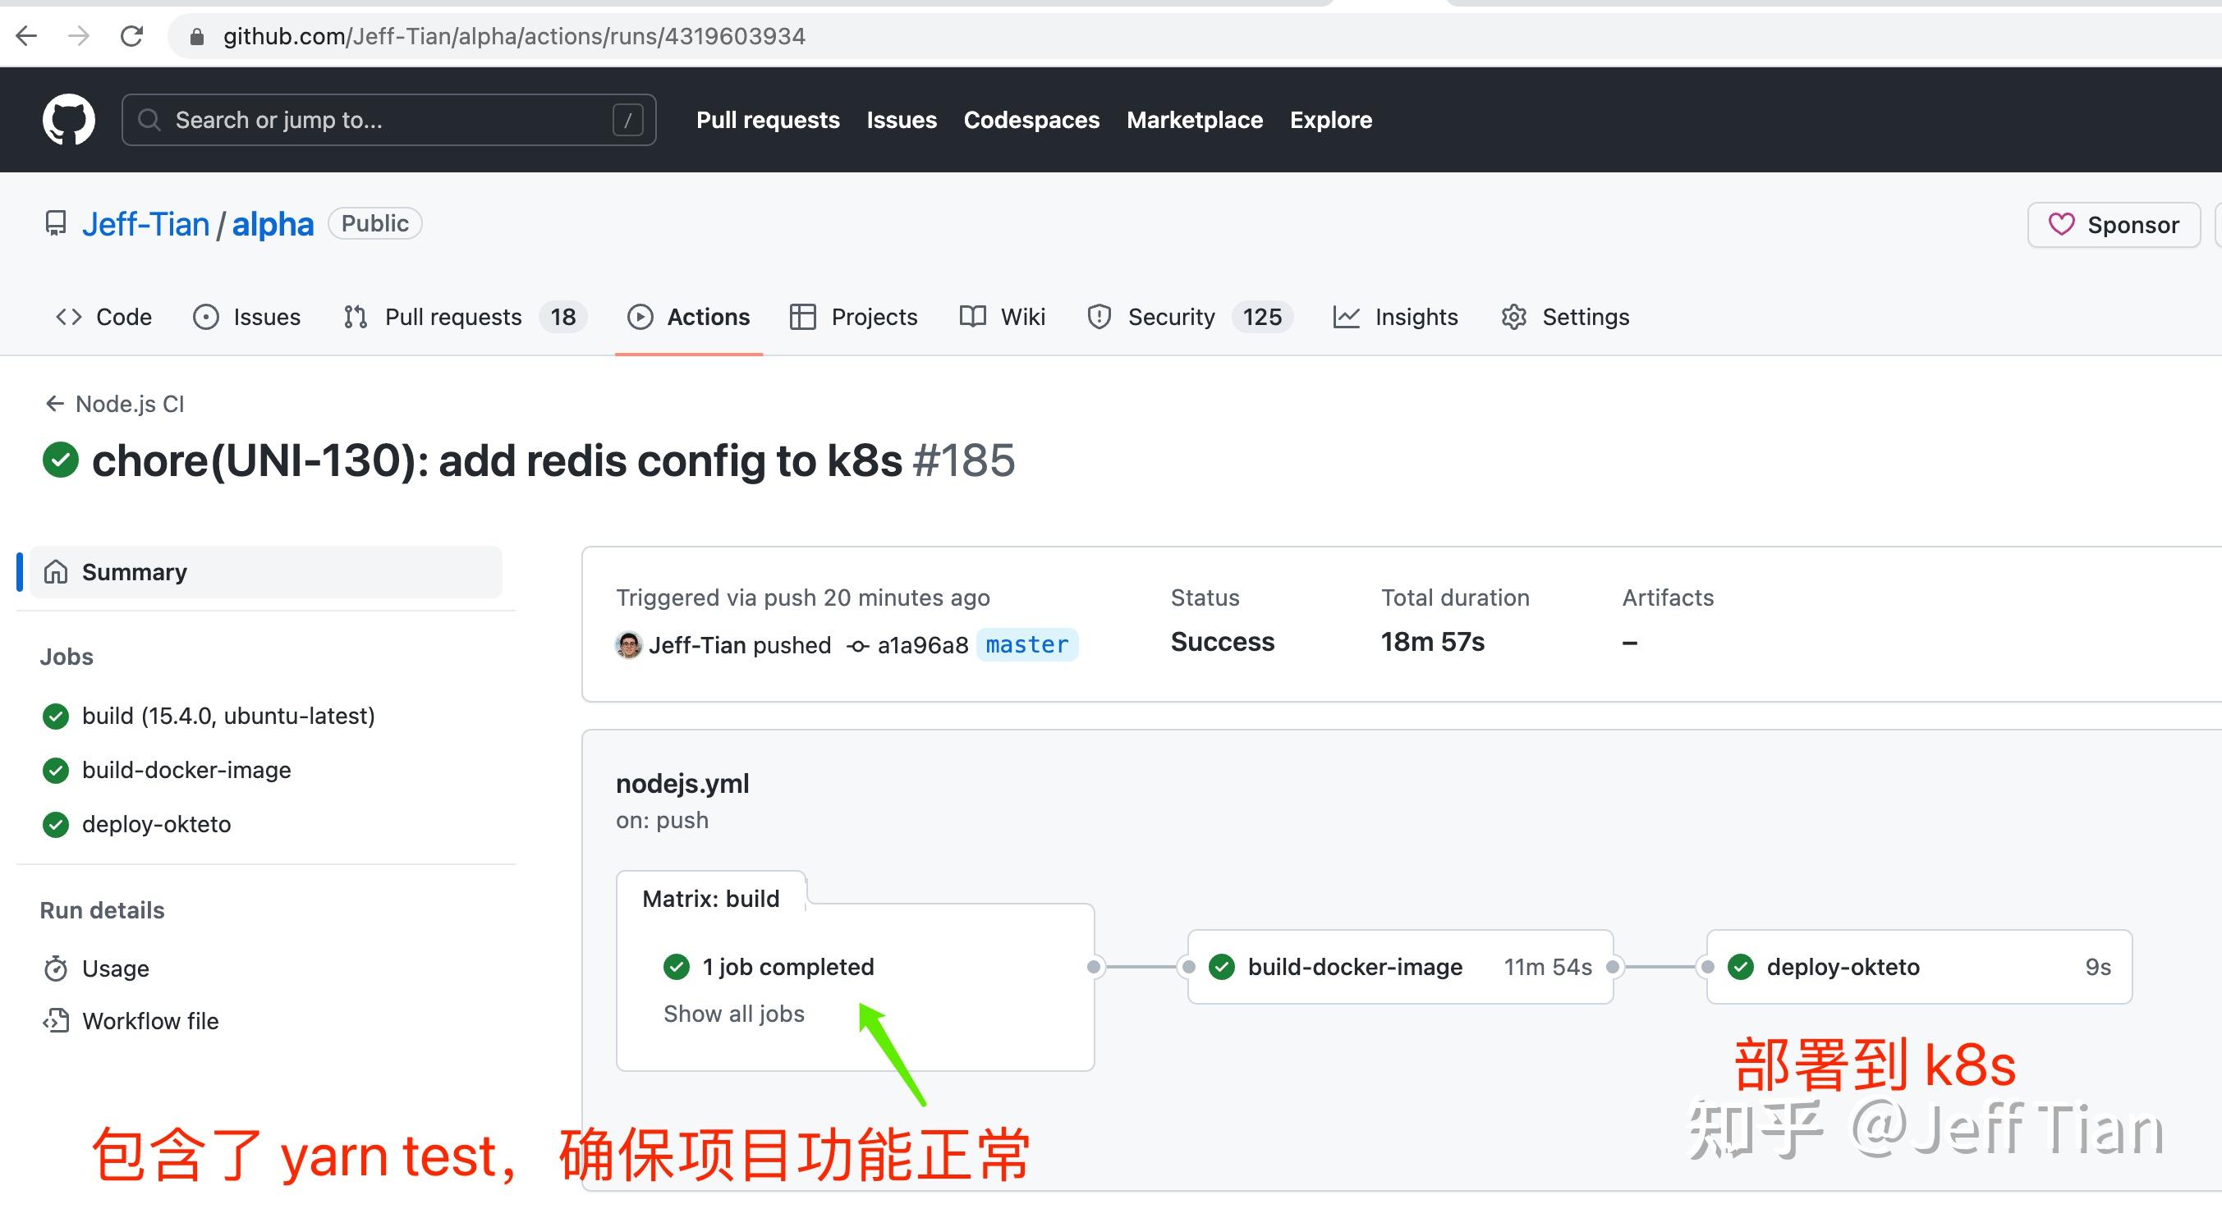Open repository Settings tab
Screen dimensions: 2222x1218
coord(1565,317)
